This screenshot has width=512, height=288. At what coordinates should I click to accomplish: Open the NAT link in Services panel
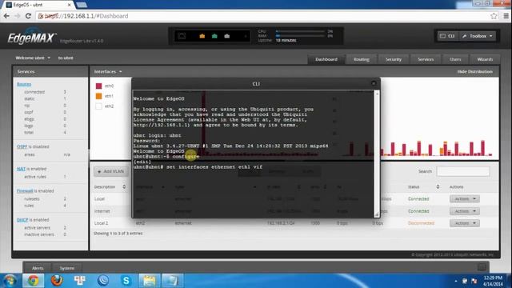(x=21, y=169)
